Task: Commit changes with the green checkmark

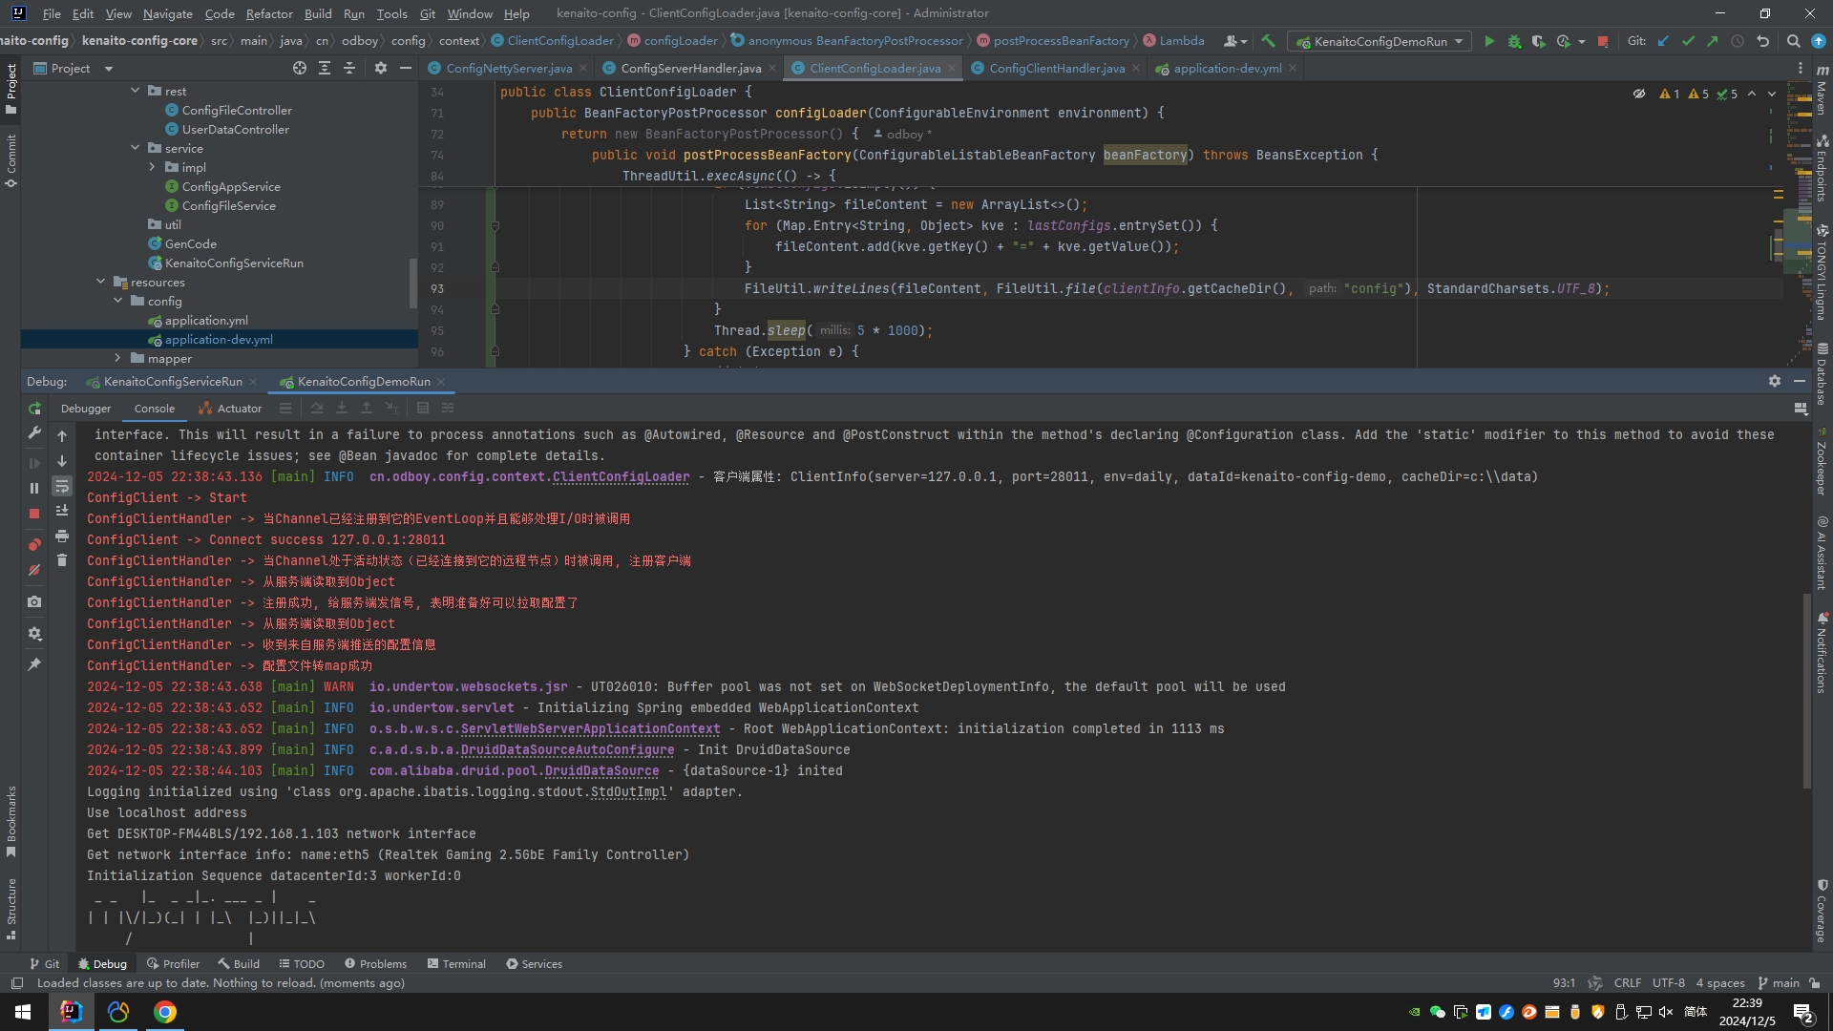Action: [x=1688, y=41]
